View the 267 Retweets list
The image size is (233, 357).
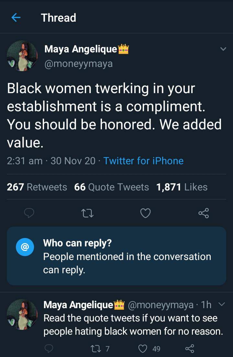point(37,187)
